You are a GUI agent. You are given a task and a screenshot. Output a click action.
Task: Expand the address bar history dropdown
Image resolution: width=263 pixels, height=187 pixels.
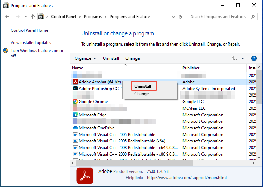pyautogui.click(x=173, y=17)
